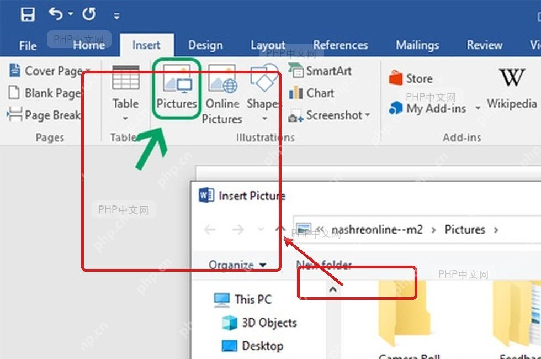Click the Undo arrow icon
The image size is (541, 359).
click(x=56, y=14)
